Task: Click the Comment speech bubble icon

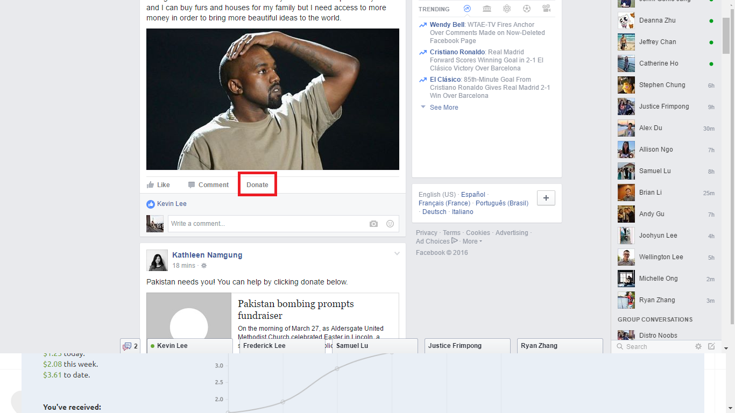Action: coord(192,185)
